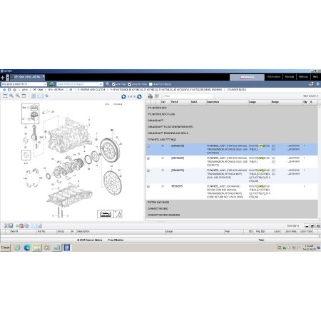Open the CYLINDER BLOCK breadcrumb entry

237,90
